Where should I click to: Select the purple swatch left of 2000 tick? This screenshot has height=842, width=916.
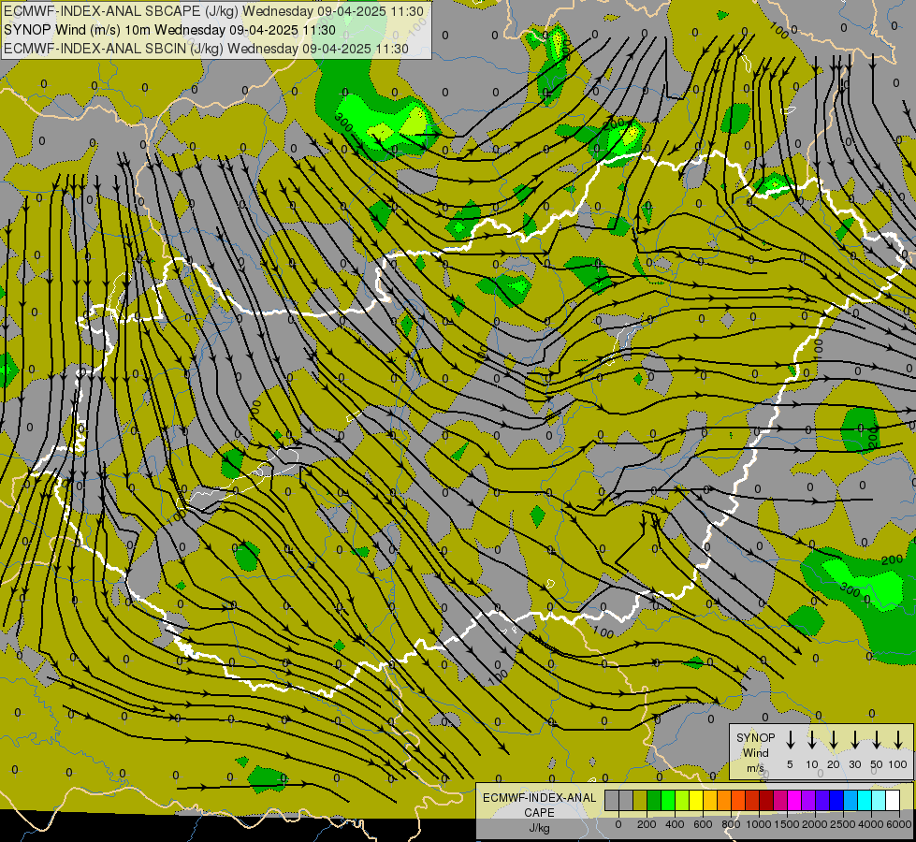click(x=808, y=801)
